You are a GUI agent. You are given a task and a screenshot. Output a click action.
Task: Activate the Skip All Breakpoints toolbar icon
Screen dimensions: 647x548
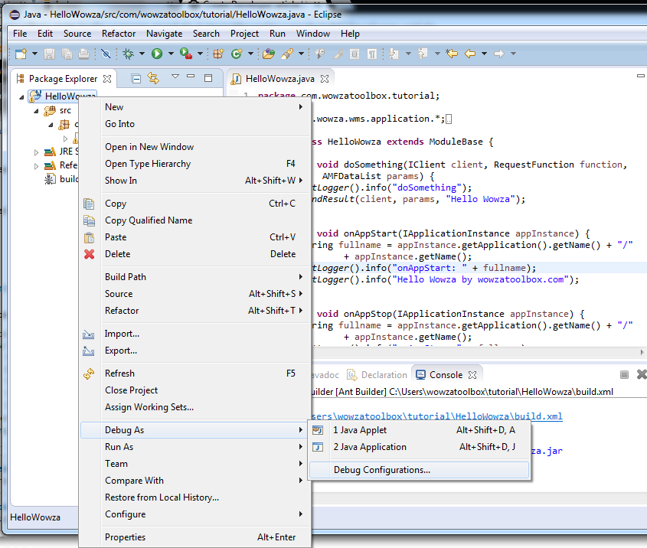coord(105,54)
